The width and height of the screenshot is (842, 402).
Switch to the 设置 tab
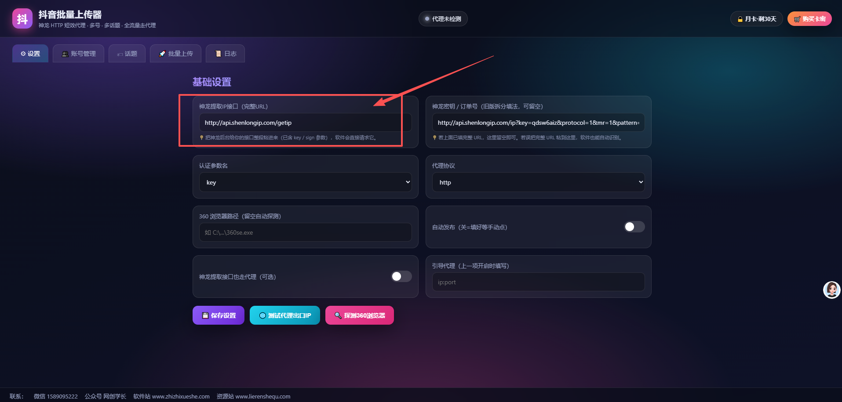point(30,54)
